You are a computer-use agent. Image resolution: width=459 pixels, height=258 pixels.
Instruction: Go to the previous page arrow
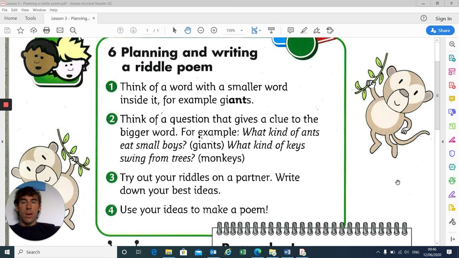click(x=120, y=30)
